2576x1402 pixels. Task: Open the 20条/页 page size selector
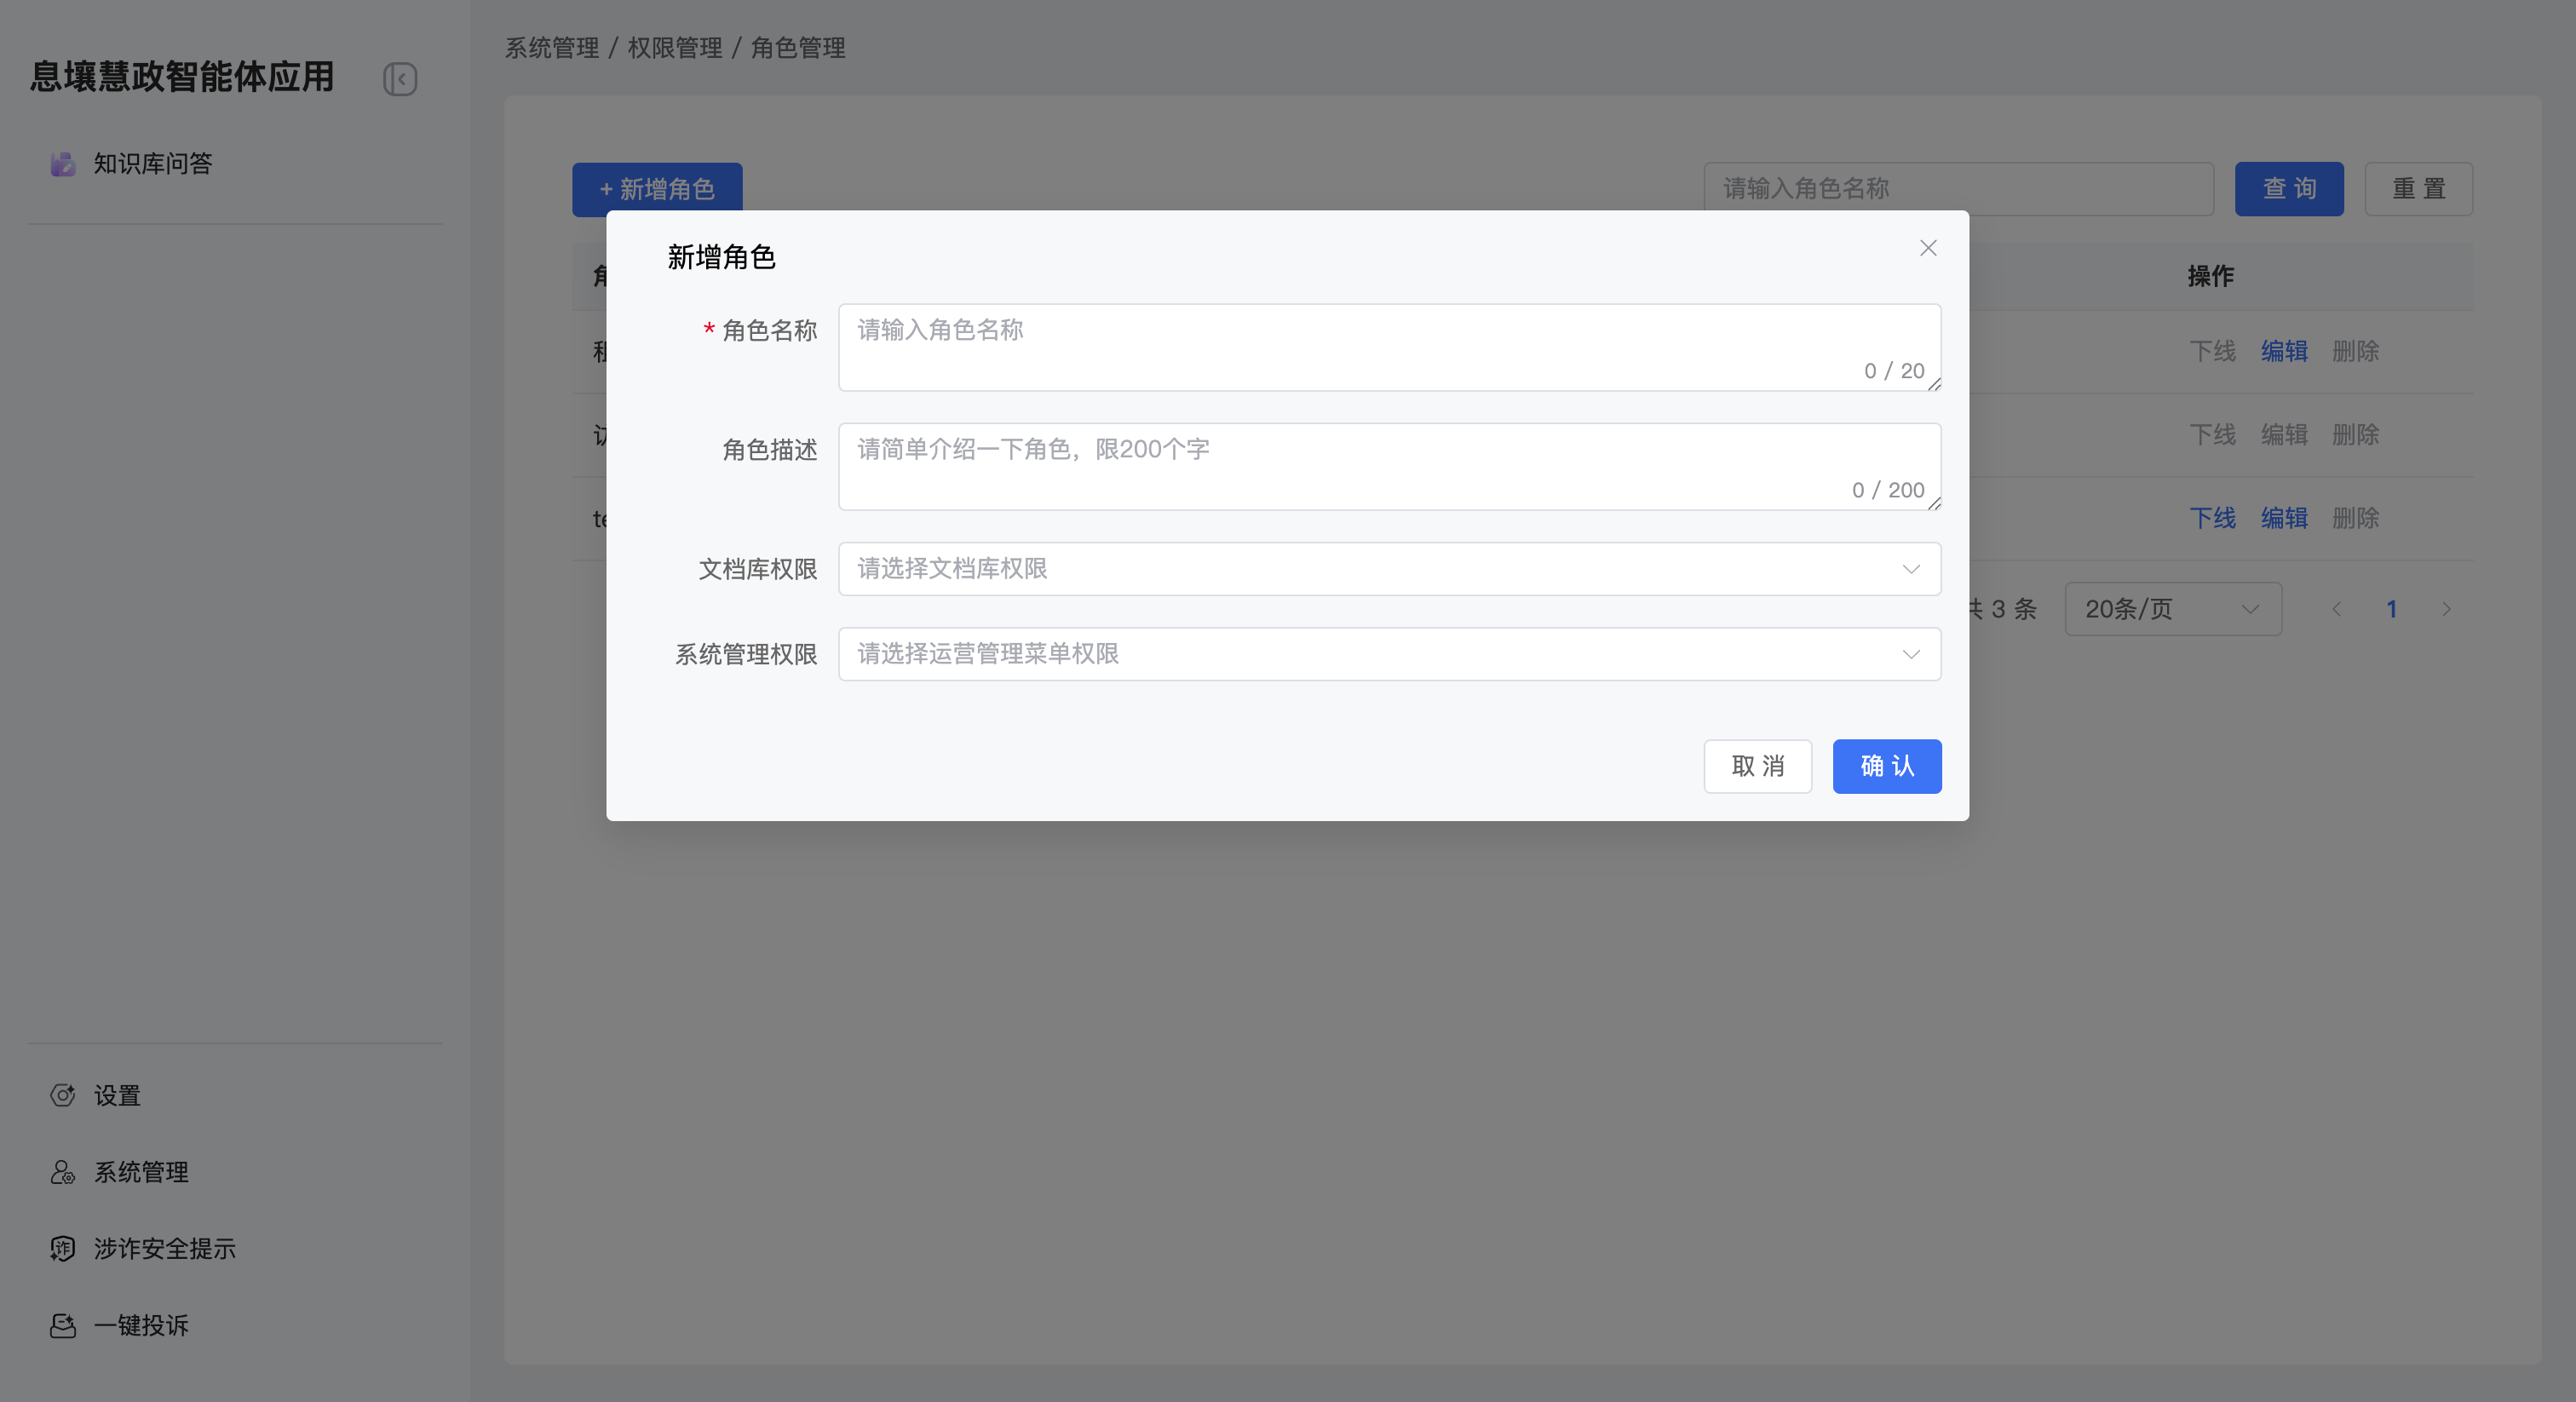click(x=2172, y=609)
